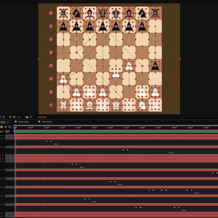Open the bottommost layer row's dropdown chevron

pos(3,216)
